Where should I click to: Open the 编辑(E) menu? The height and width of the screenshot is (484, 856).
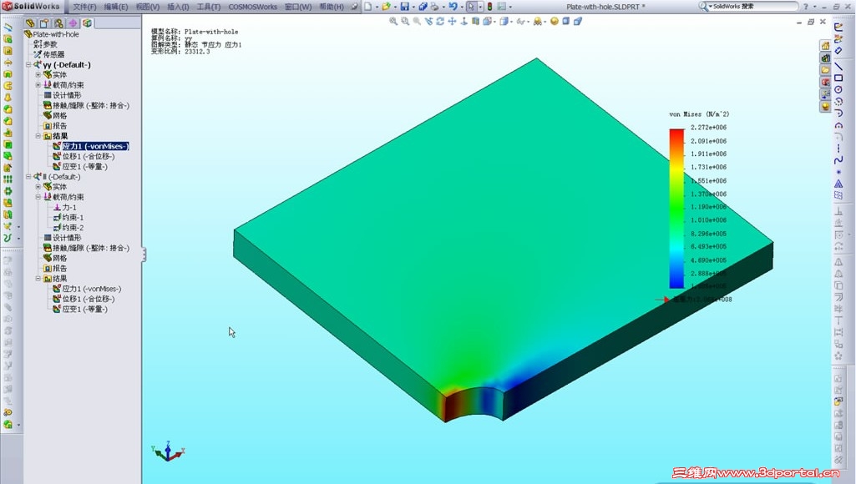tap(116, 7)
